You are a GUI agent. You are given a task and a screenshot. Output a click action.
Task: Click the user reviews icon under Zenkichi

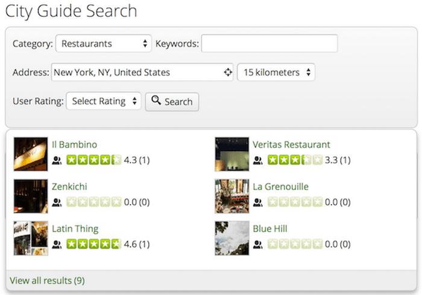coord(57,202)
